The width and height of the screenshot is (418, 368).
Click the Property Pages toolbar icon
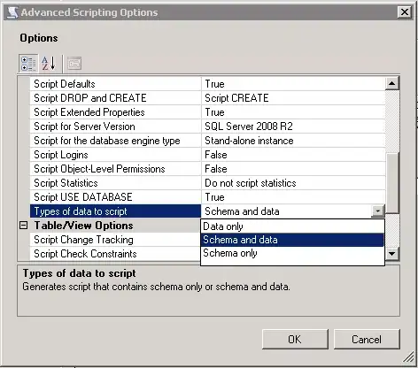pyautogui.click(x=74, y=64)
